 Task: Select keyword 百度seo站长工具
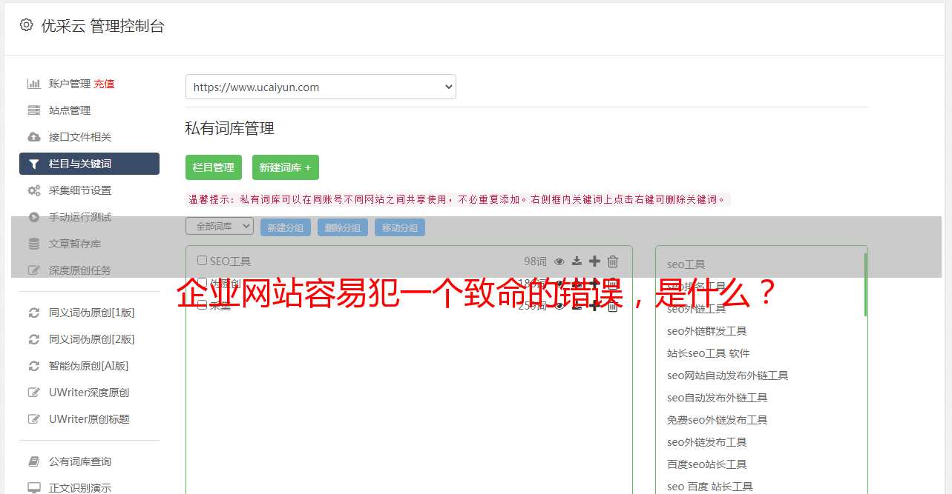(x=707, y=464)
